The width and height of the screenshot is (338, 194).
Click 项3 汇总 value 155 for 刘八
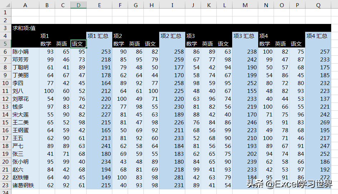[x=245, y=91]
